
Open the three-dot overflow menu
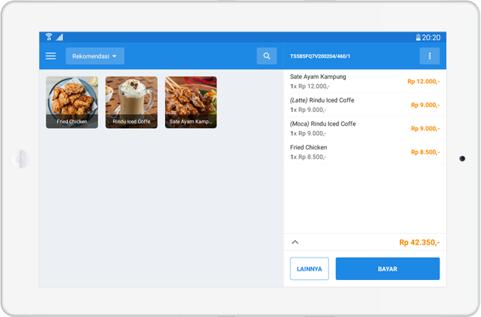point(429,56)
